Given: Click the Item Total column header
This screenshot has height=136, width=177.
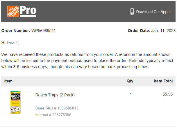Looking at the screenshot, I should [163, 81].
